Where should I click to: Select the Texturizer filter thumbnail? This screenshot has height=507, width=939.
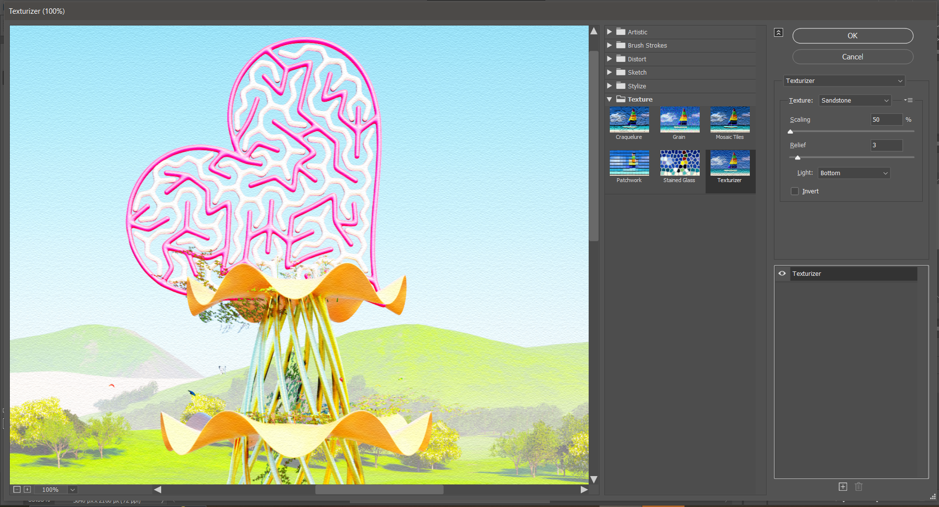pyautogui.click(x=730, y=162)
